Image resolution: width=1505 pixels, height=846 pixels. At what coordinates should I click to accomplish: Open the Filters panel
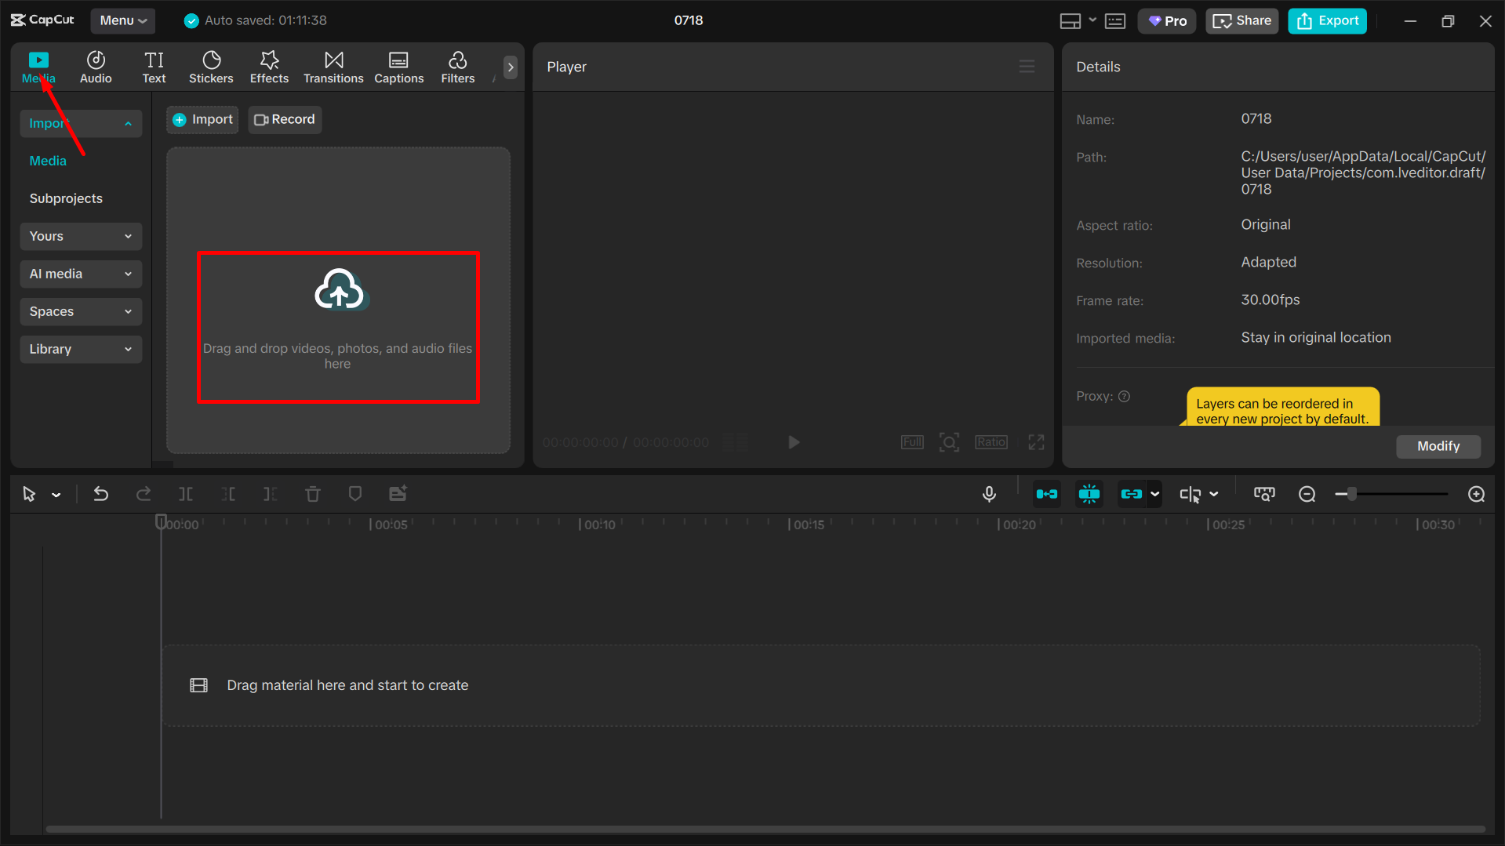coord(457,67)
